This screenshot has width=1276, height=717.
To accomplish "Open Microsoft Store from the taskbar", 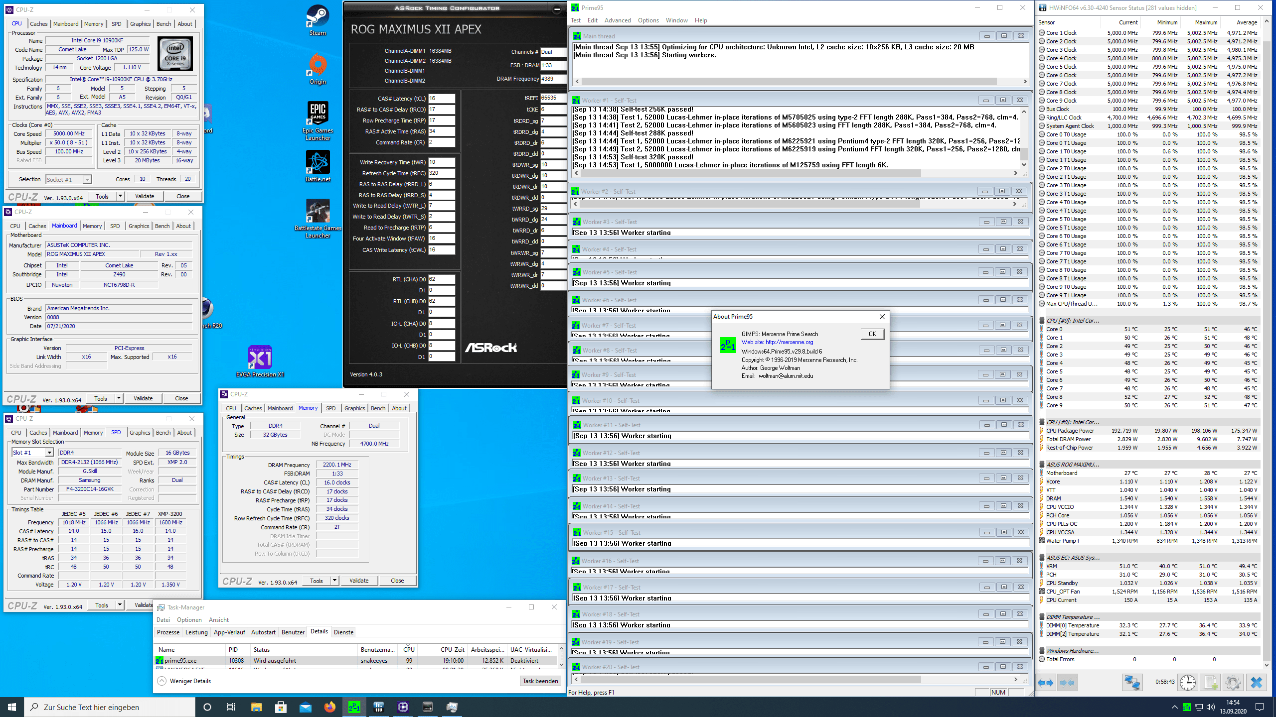I will pyautogui.click(x=281, y=707).
